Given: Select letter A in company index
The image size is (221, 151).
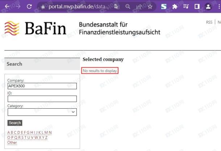Looking at the screenshot, I should coord(9,133).
